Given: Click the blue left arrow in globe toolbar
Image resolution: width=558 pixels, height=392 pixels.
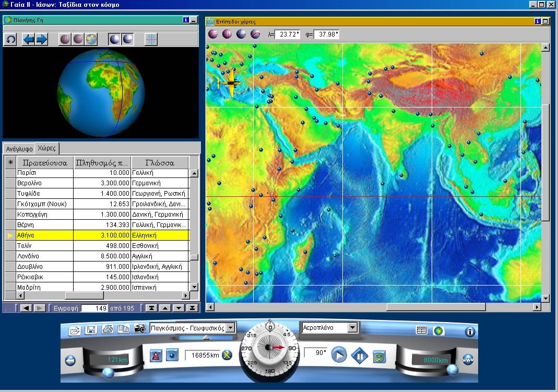Looking at the screenshot, I should (x=28, y=39).
